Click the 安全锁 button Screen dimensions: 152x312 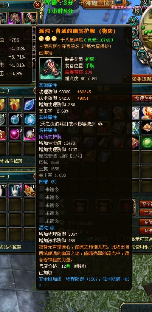146,204
